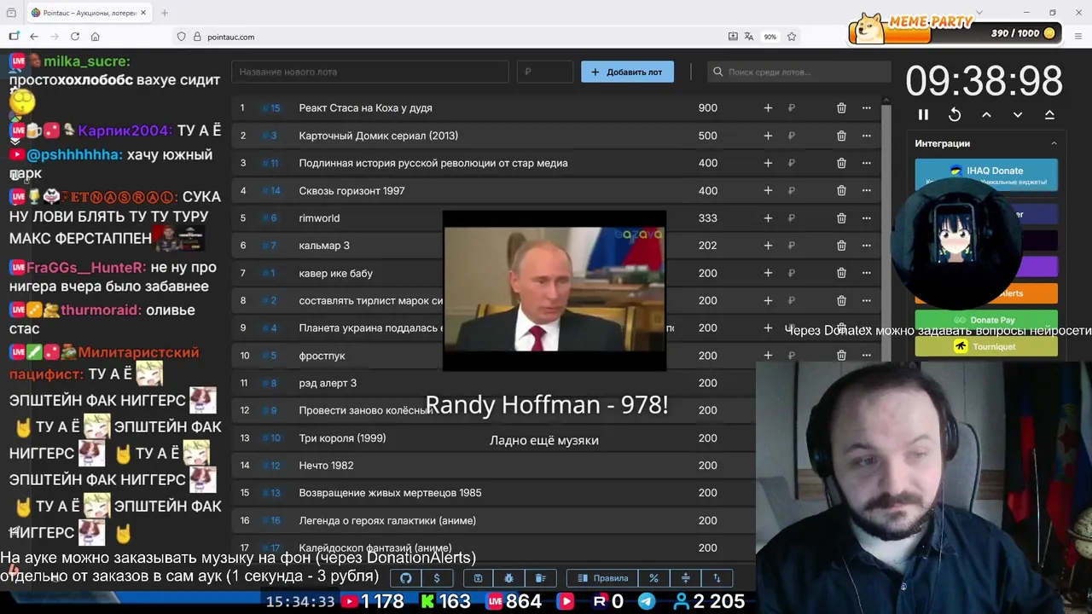
Task: Add time with timer up arrow
Action: 986,114
